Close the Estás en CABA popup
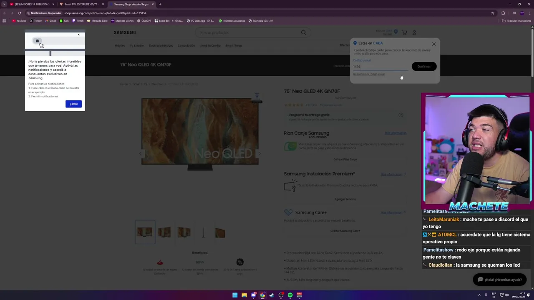Image resolution: width=534 pixels, height=300 pixels. (434, 44)
